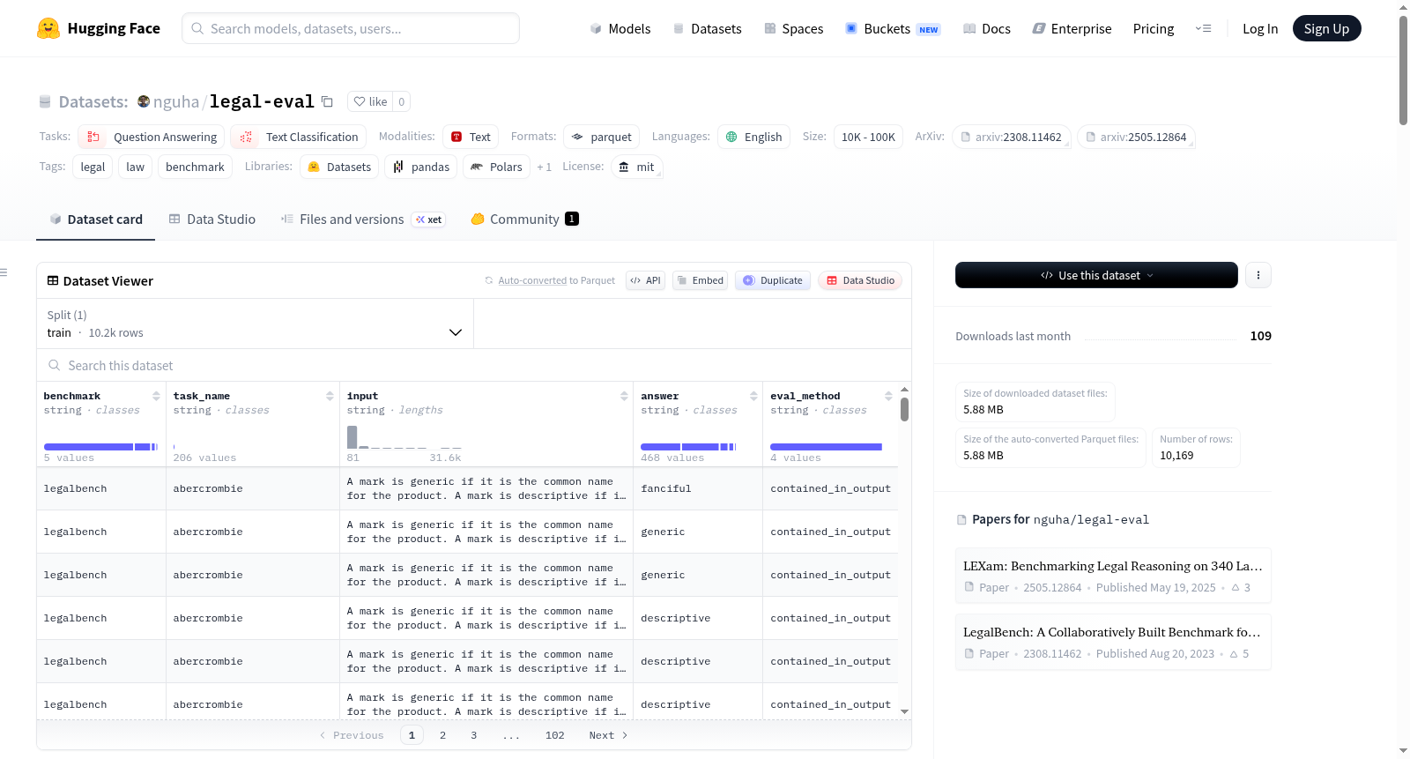Open the Buckets menu
Screen dimensions: 1410x759
[893, 28]
